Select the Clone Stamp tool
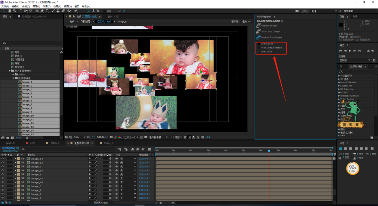 tap(58, 11)
